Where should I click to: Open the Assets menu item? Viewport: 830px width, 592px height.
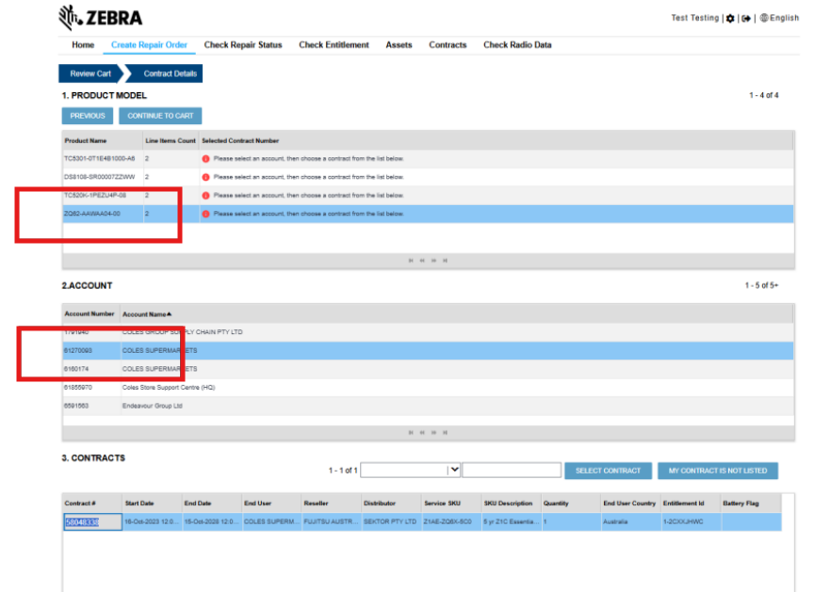coord(399,45)
